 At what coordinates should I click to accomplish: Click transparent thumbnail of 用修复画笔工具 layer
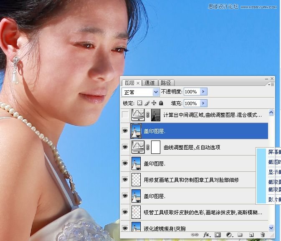click(x=136, y=180)
